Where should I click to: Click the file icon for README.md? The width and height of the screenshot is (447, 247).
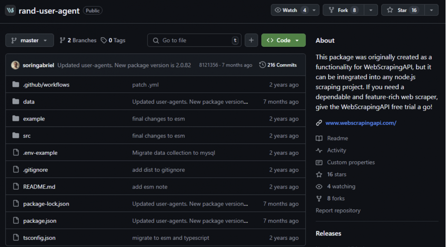(16, 186)
